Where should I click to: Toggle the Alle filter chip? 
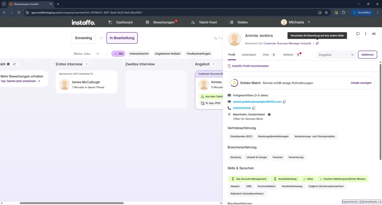(118, 54)
